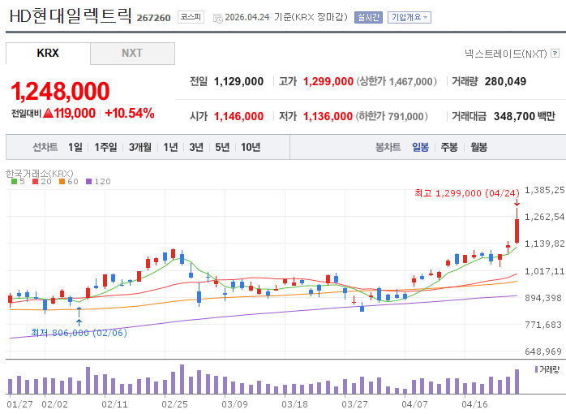The image size is (566, 414).
Task: Click the 04/07 date axis label
Action: tap(414, 404)
